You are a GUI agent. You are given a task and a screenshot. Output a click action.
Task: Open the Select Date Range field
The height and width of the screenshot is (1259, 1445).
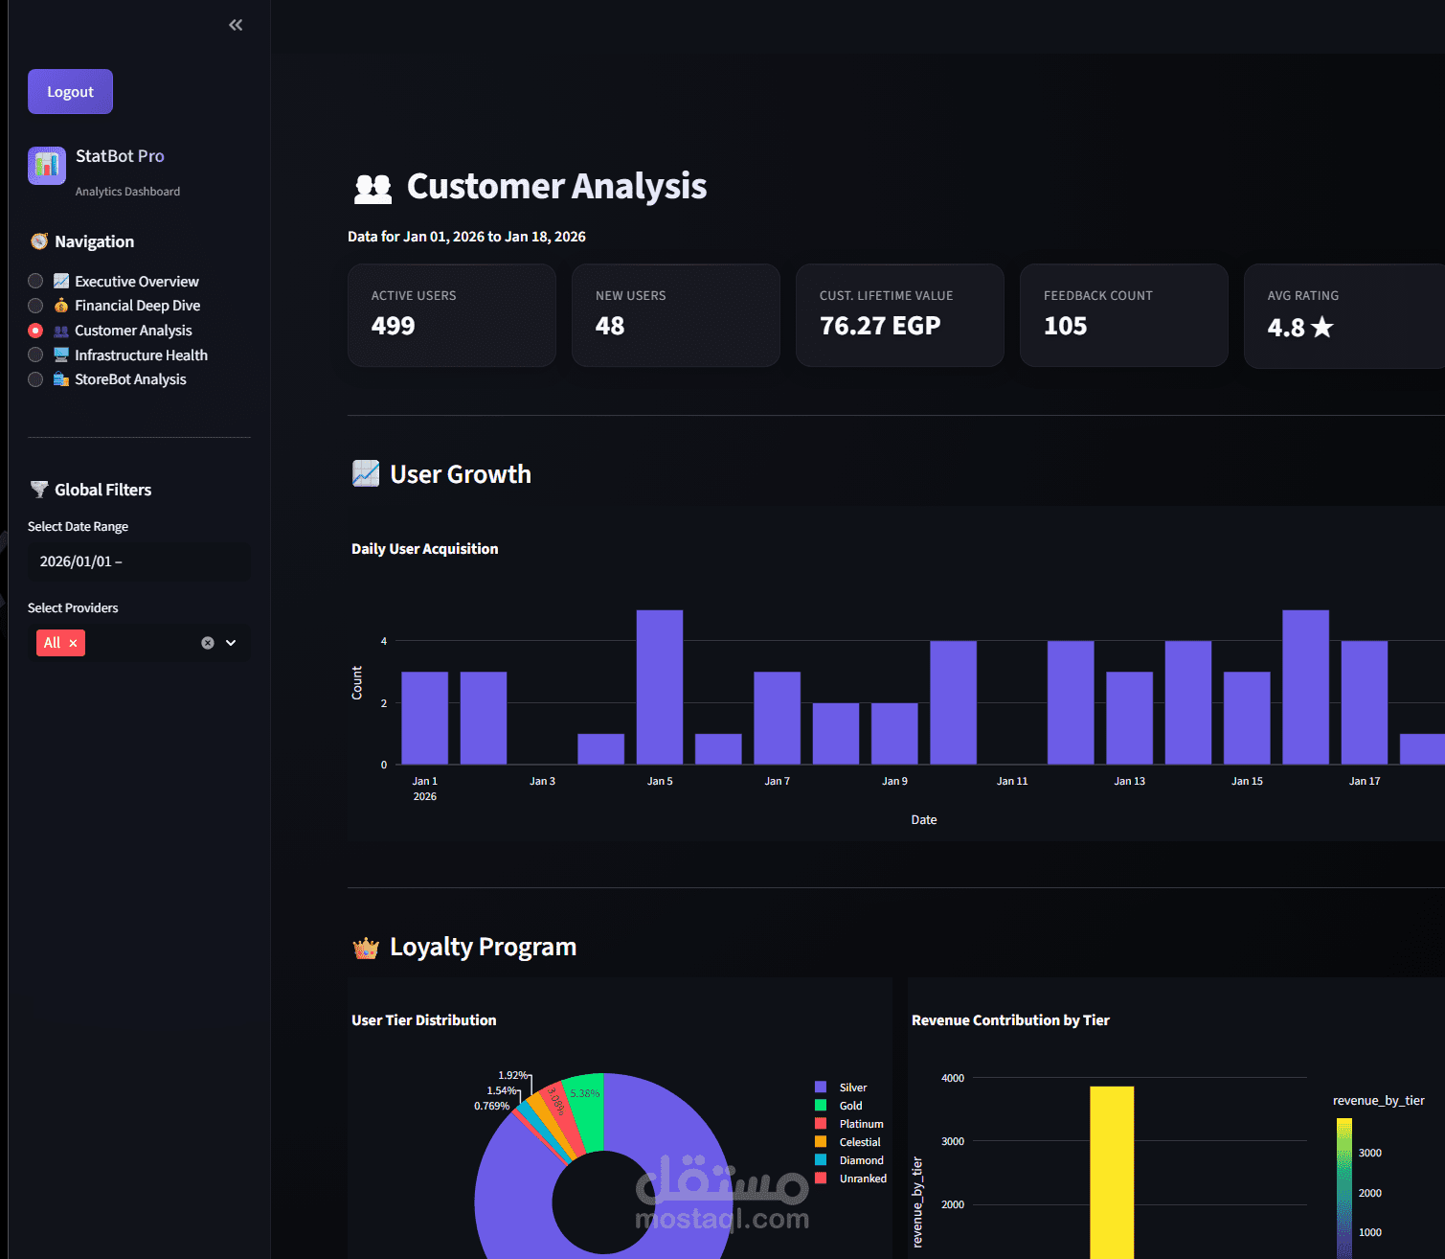pos(139,561)
